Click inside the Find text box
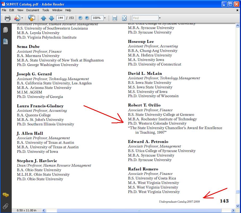 (145, 18)
